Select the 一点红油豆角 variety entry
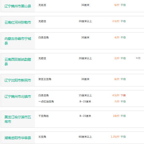This screenshot has height=144, width=144. pos(46,101)
